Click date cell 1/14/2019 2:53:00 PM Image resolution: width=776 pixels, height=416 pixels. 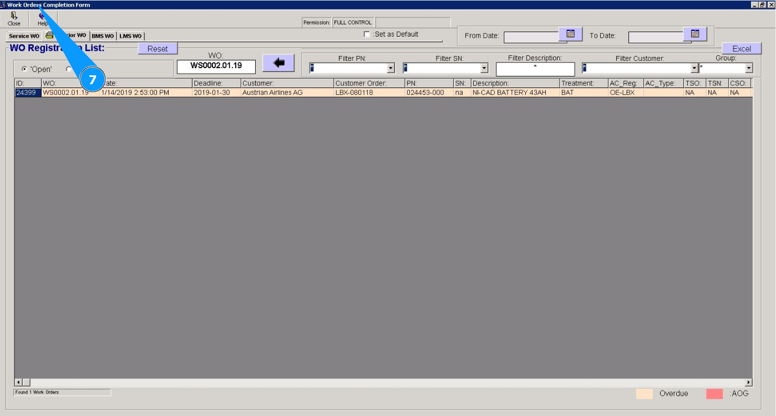146,93
